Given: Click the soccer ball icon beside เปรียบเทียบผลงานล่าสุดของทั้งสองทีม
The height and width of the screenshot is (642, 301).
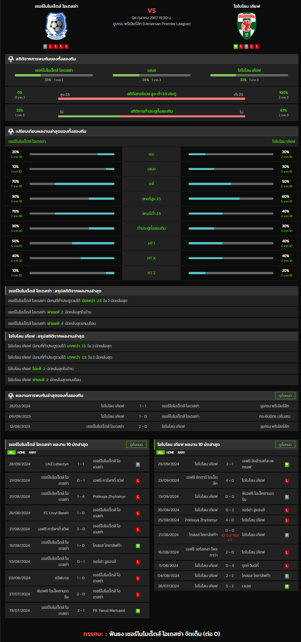Looking at the screenshot, I should (x=11, y=131).
